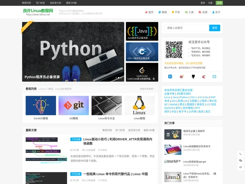Open the CentOS教程 card
245x184 pixels.
[41, 108]
